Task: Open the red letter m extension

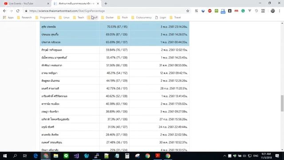Action: coord(236,11)
